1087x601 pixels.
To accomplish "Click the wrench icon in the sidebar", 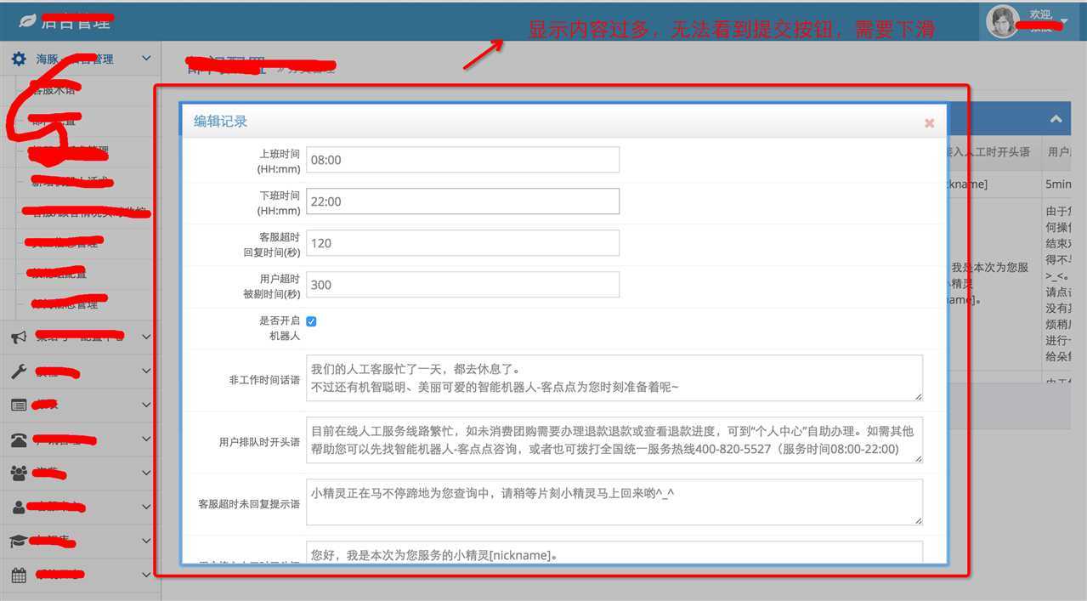I will (19, 371).
